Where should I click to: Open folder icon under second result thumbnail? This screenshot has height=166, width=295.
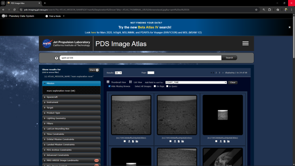183,141
